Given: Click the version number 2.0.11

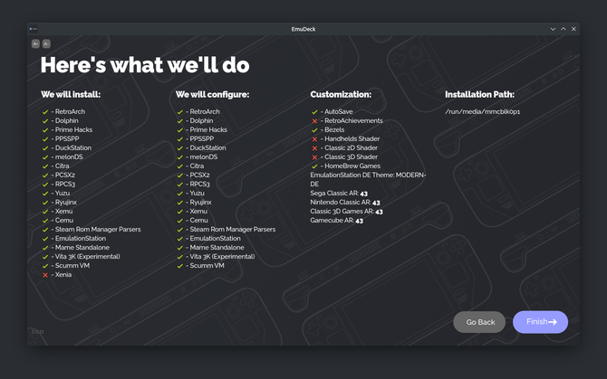Looking at the screenshot, I should pos(37,332).
